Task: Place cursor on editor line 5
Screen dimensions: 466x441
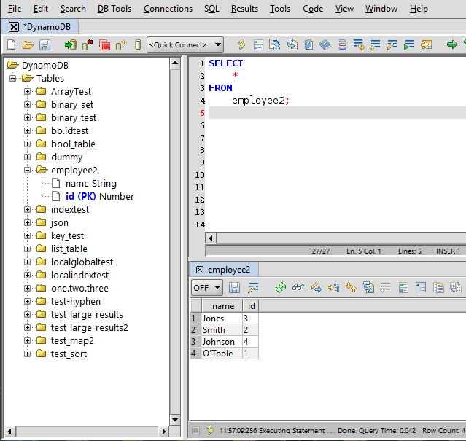Action: 337,113
